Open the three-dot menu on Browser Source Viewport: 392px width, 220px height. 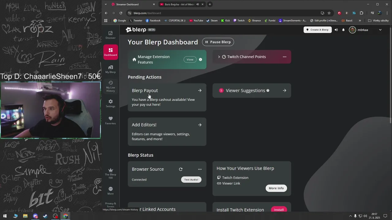(200, 169)
